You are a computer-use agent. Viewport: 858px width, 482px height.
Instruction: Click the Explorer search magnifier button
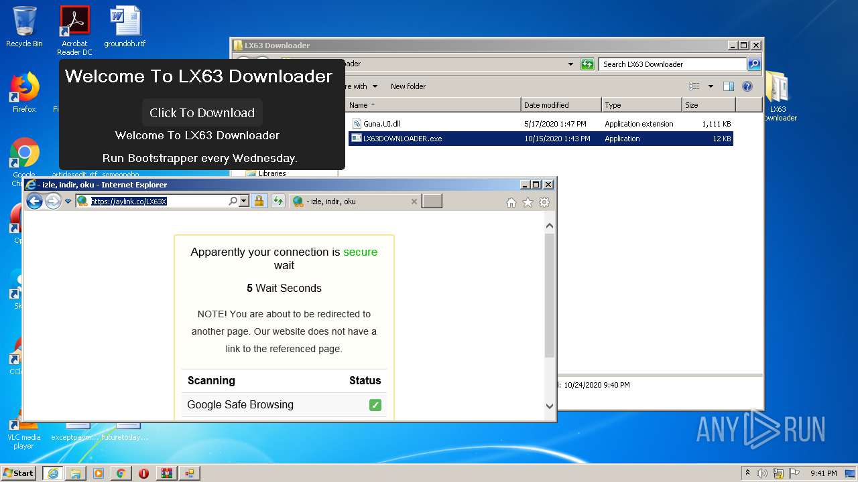[754, 64]
